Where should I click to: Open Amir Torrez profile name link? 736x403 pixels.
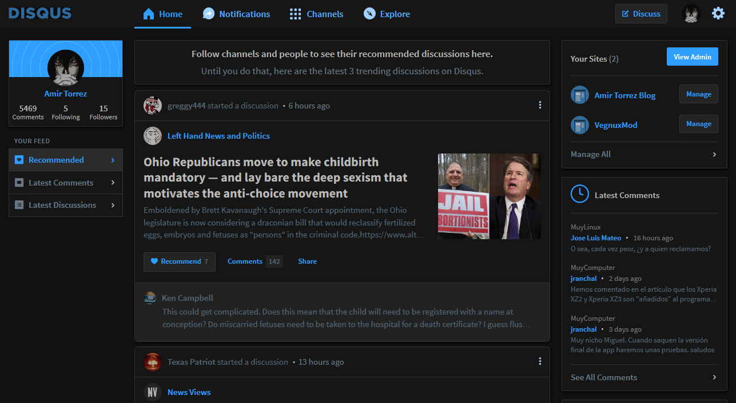66,94
